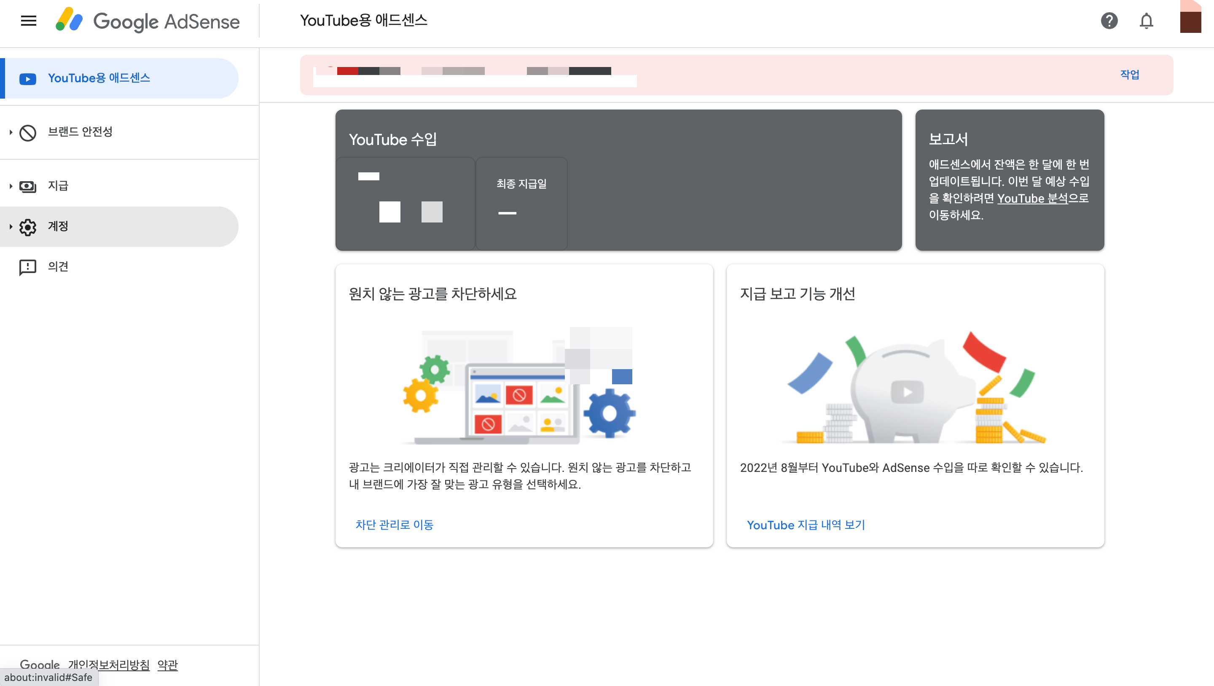Open 지급 menu item

(119, 186)
